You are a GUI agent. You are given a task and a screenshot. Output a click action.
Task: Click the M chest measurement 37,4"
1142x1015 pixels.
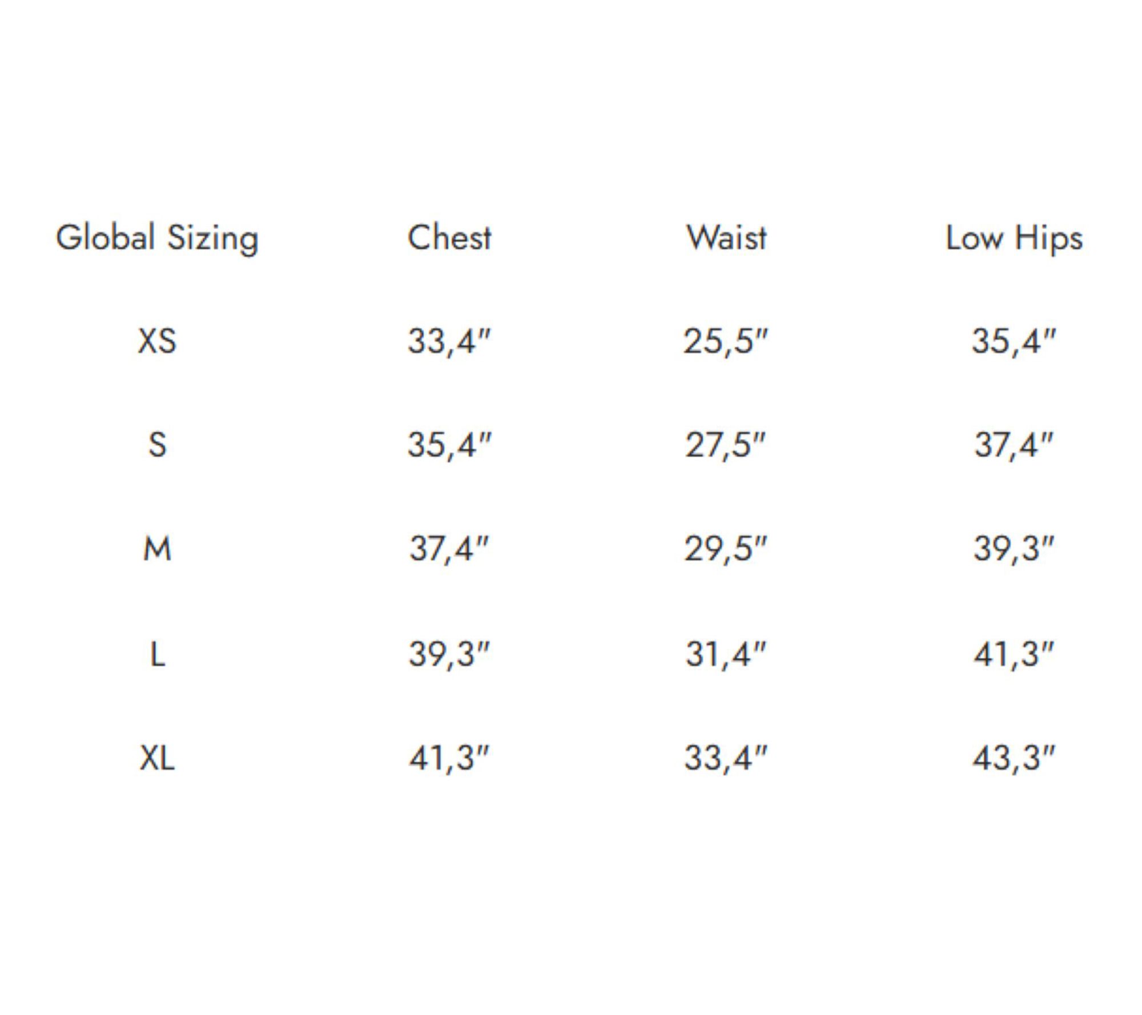(449, 549)
